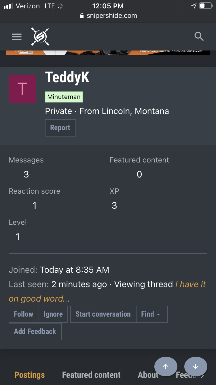Tap the location arrow in status bar
Viewport: 216px width, 385px height.
(194, 6)
